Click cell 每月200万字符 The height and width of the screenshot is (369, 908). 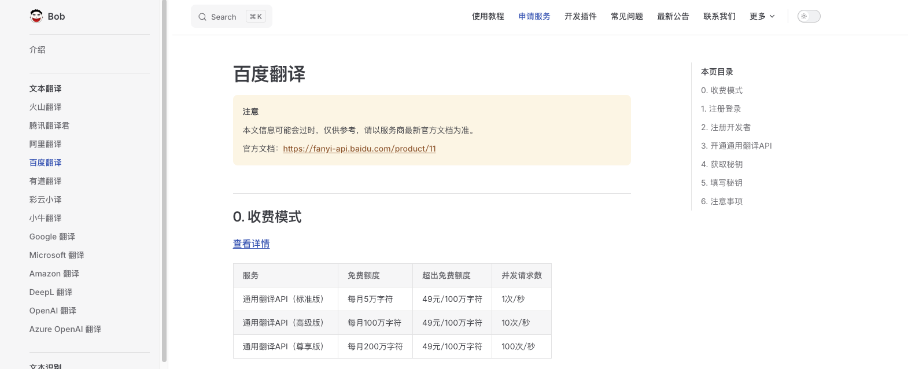[375, 346]
